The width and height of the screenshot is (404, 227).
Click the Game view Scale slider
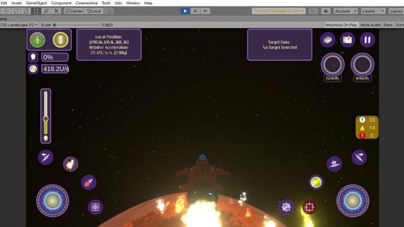click(76, 25)
